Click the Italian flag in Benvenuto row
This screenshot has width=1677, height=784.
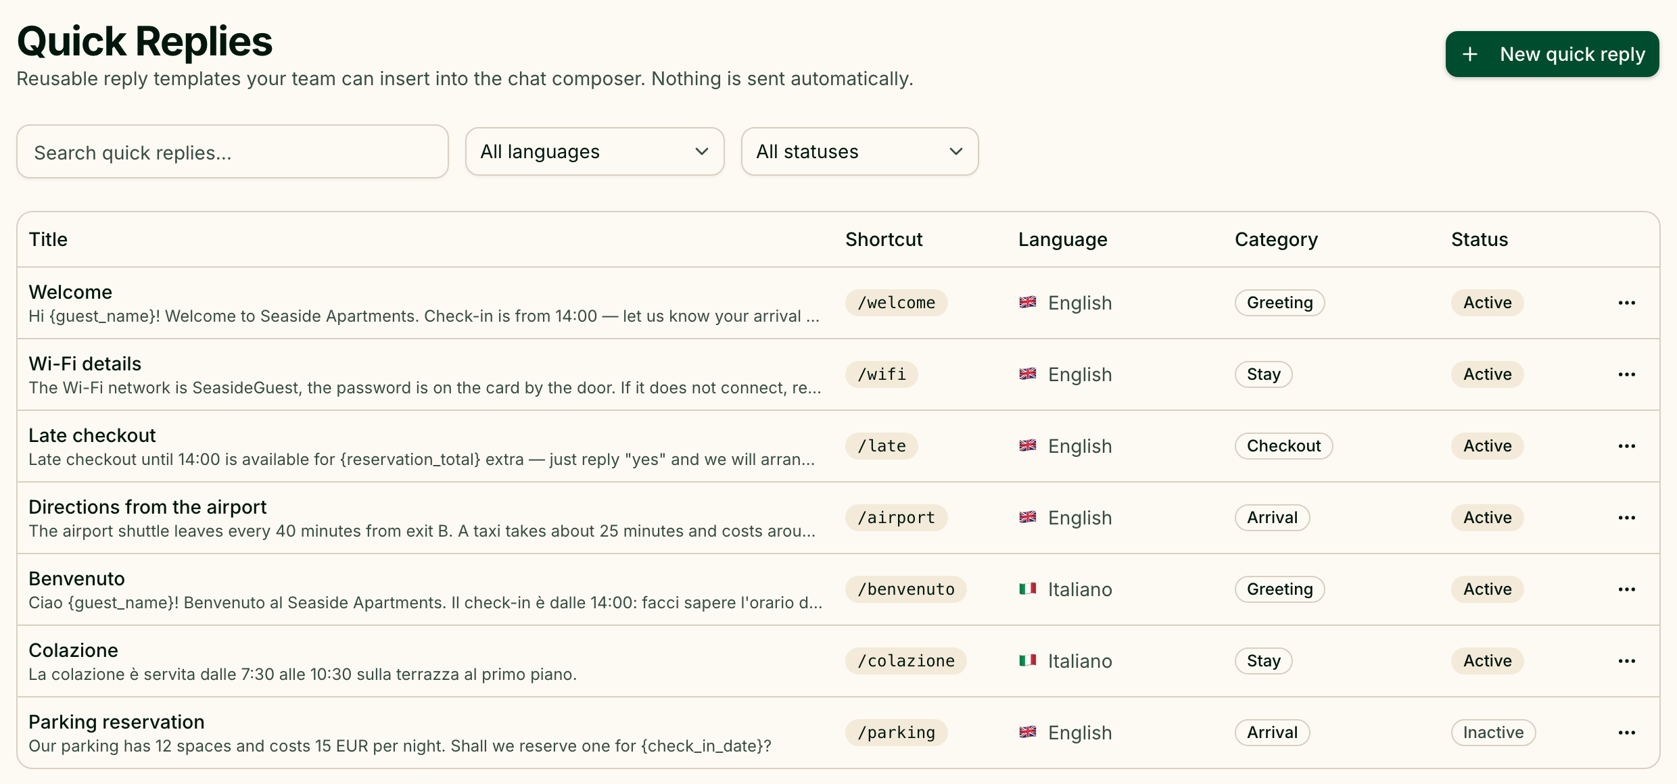coord(1028,589)
